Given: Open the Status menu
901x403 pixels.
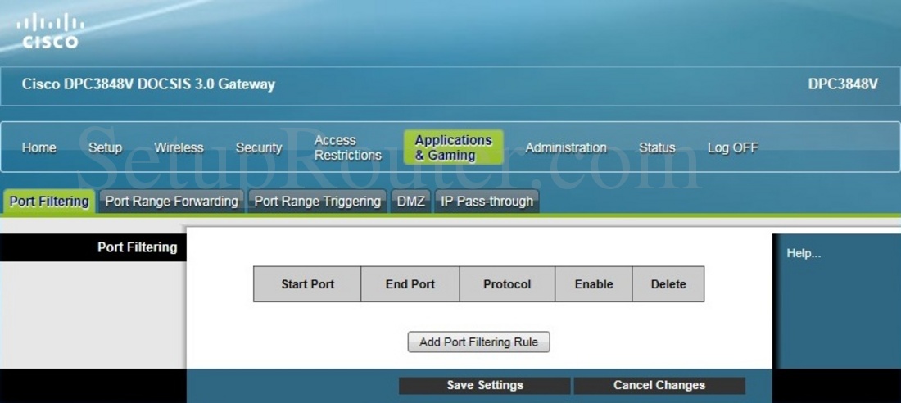Looking at the screenshot, I should tap(657, 147).
